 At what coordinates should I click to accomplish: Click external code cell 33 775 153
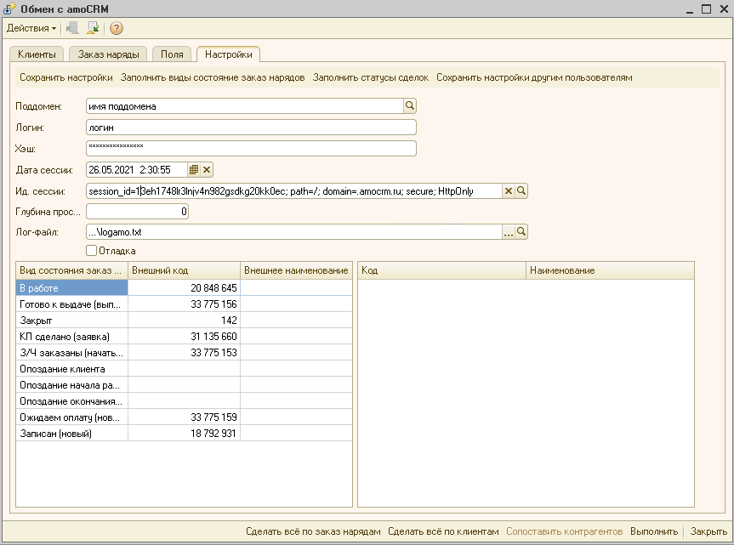pyautogui.click(x=184, y=353)
